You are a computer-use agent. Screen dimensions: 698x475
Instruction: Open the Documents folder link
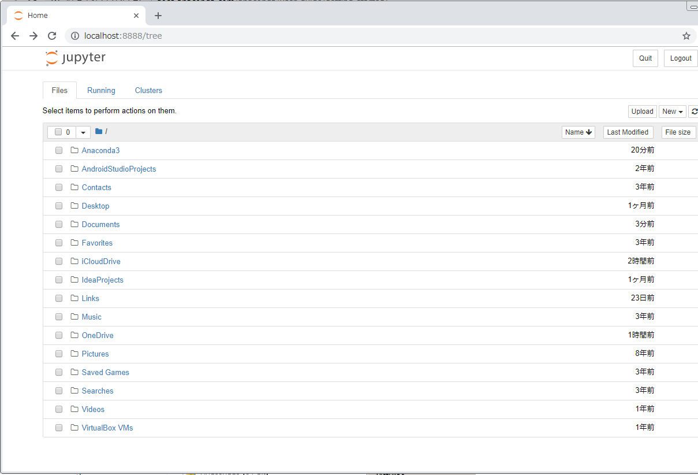coord(100,224)
